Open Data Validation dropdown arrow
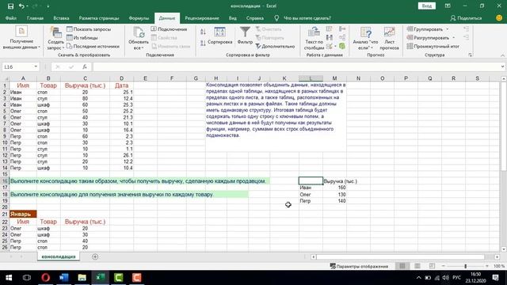This screenshot has height=285, width=507. pos(335,47)
